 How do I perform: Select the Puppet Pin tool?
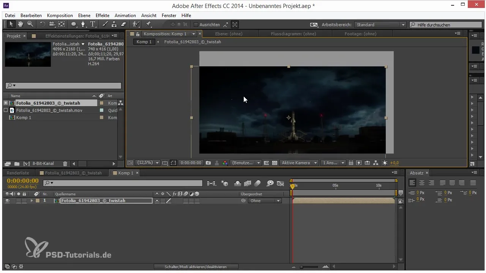click(148, 24)
